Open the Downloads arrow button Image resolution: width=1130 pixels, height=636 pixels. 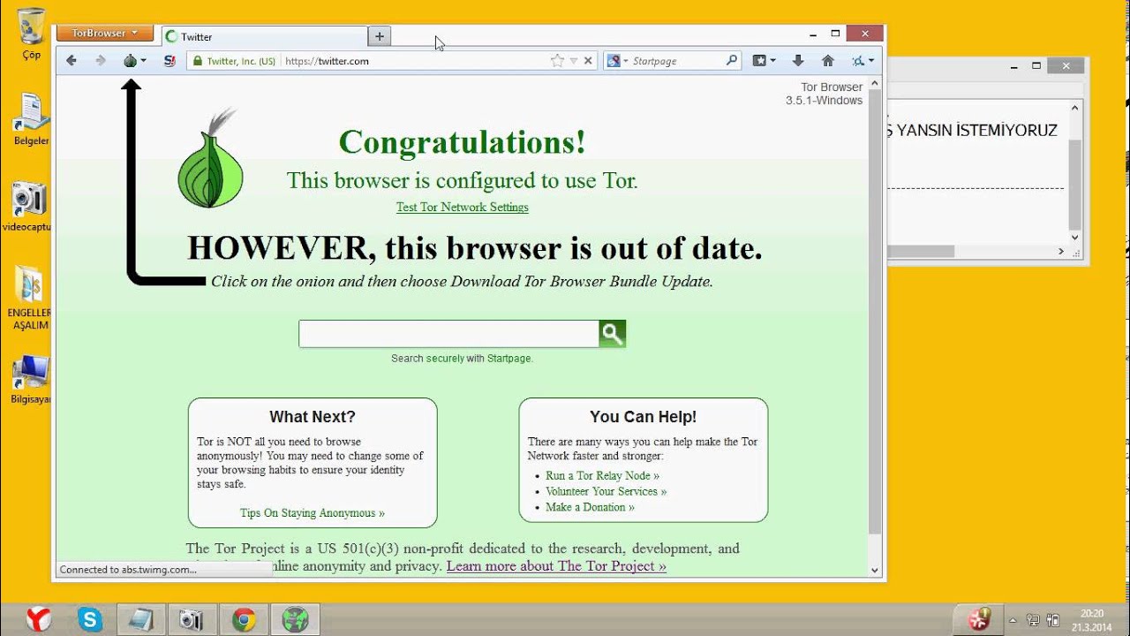798,61
